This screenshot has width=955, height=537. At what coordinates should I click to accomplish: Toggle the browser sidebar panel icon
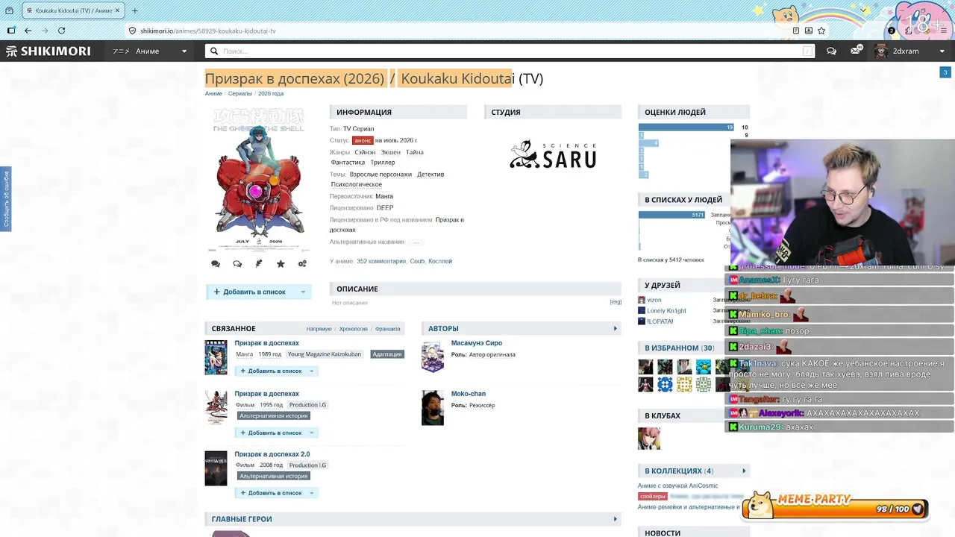pyautogui.click(x=11, y=31)
